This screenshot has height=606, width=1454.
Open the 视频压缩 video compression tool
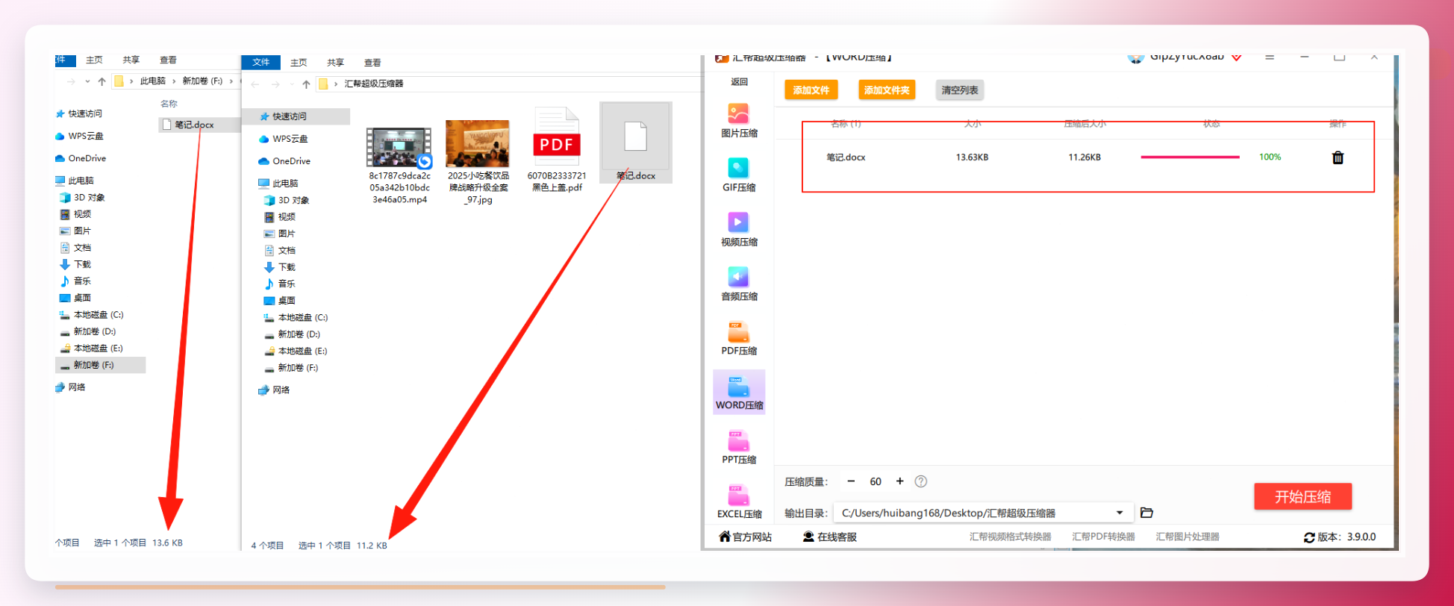pos(738,230)
